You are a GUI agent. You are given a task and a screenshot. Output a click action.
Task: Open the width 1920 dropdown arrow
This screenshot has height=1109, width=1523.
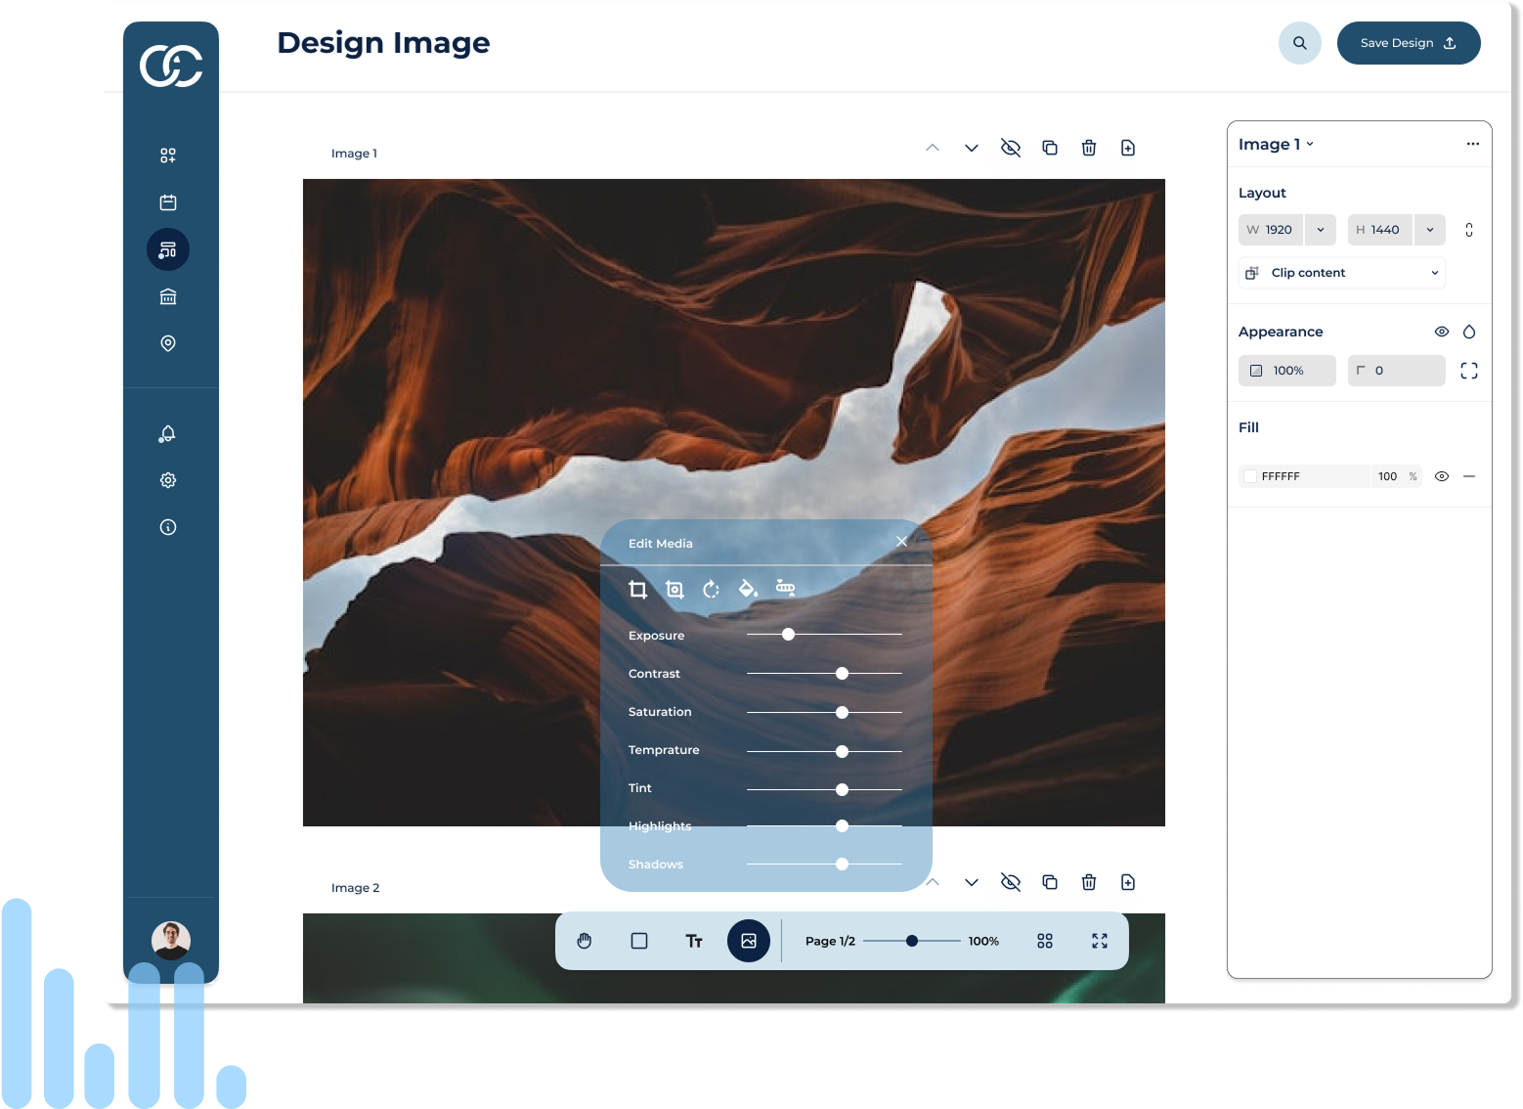click(x=1320, y=230)
